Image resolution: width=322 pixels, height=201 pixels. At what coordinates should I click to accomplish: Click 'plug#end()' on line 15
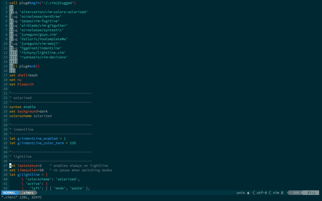tap(30, 66)
